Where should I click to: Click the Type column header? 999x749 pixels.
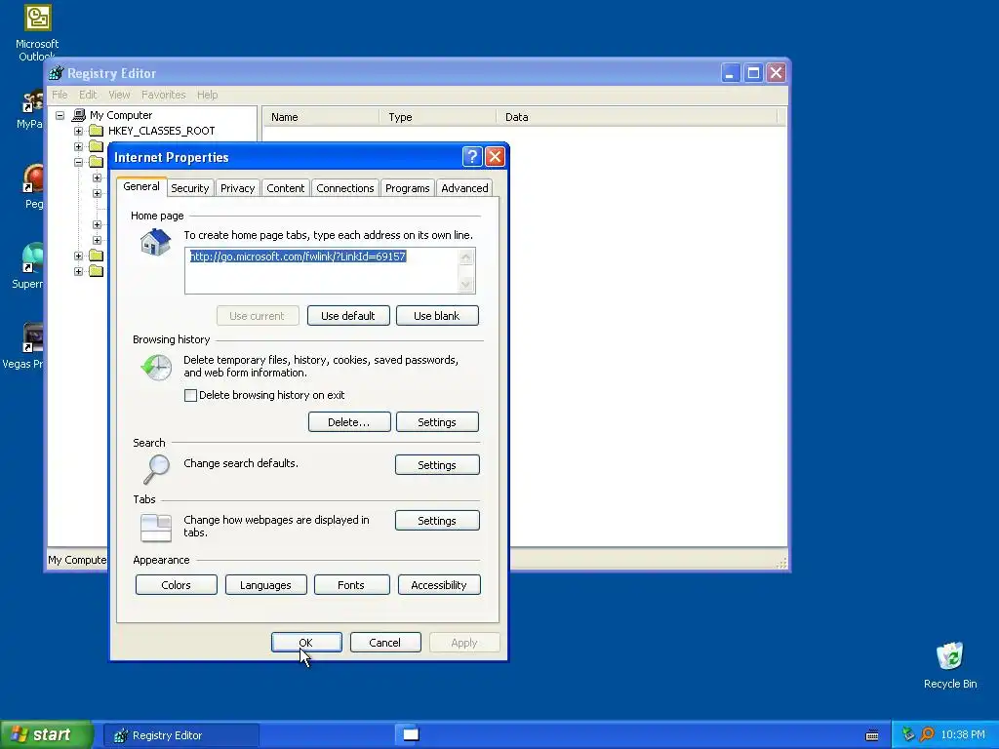[437, 117]
